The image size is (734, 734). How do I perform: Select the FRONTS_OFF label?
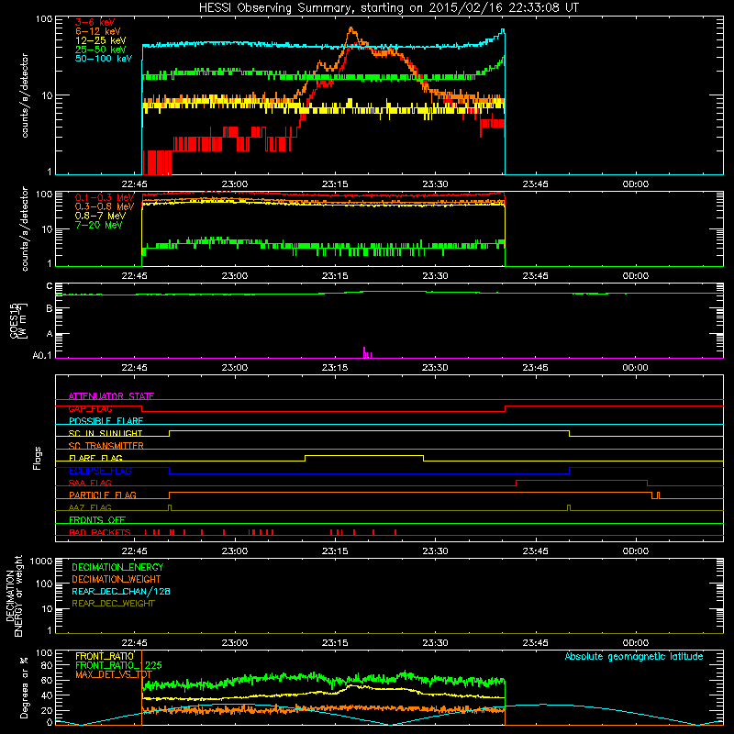[x=97, y=519]
